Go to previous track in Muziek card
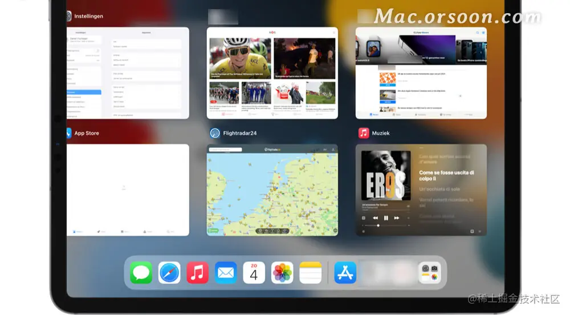The height and width of the screenshot is (315, 570). pyautogui.click(x=375, y=218)
